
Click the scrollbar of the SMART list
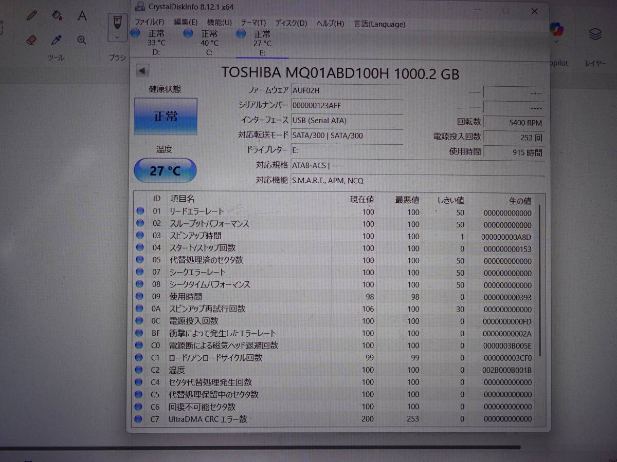[539, 280]
